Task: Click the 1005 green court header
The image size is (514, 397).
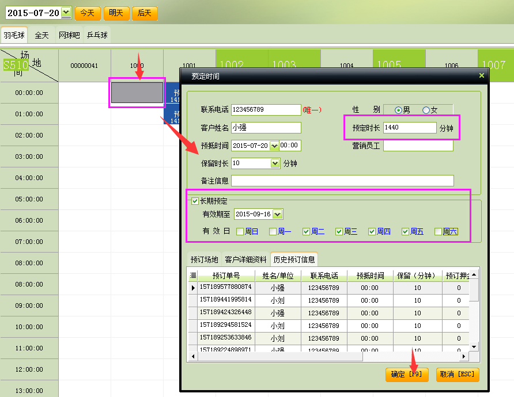Action: (399, 59)
